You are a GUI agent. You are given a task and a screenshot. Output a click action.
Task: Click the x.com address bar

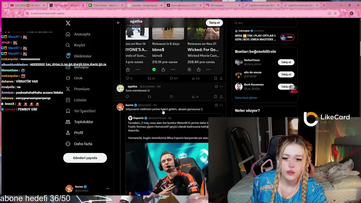[175, 13]
